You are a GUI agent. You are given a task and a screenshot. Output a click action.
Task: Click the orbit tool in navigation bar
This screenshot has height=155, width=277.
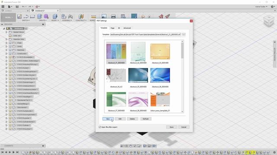122,146
